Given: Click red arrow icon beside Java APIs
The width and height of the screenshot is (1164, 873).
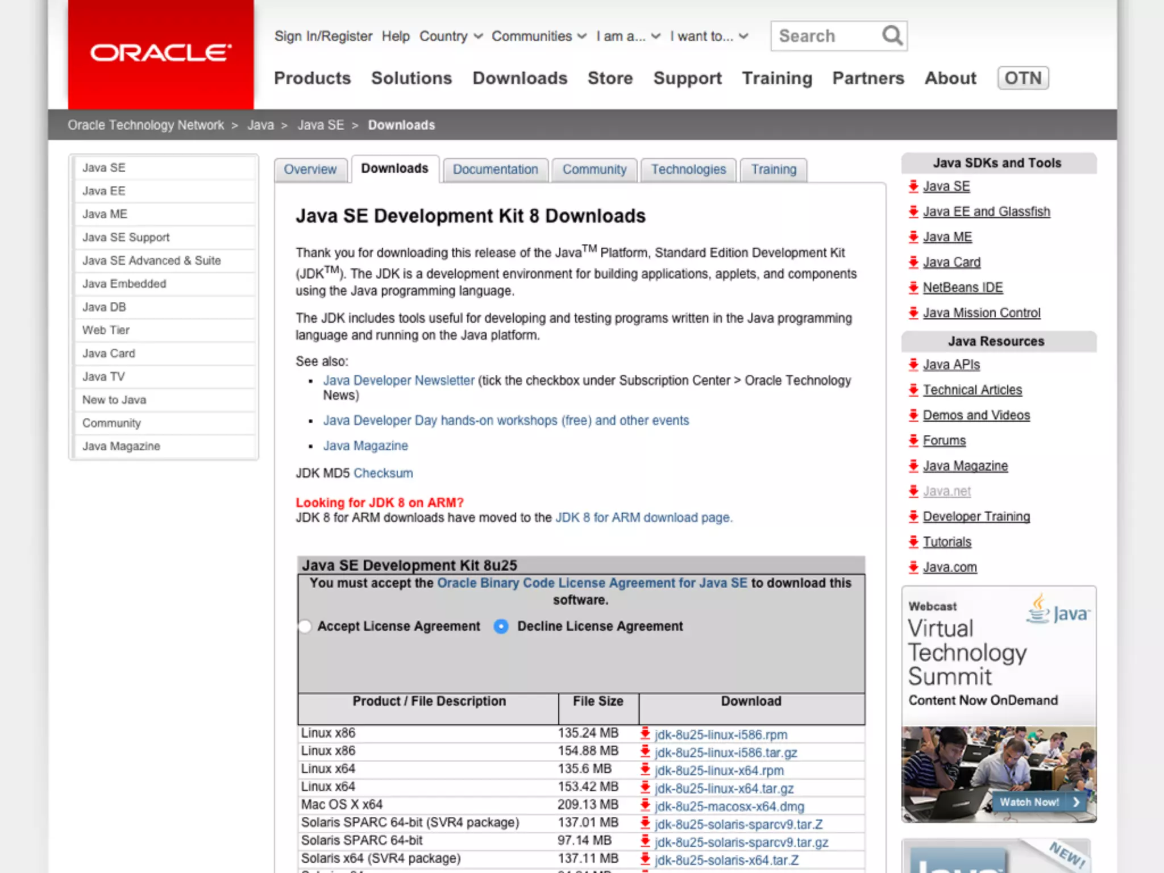Looking at the screenshot, I should (913, 365).
